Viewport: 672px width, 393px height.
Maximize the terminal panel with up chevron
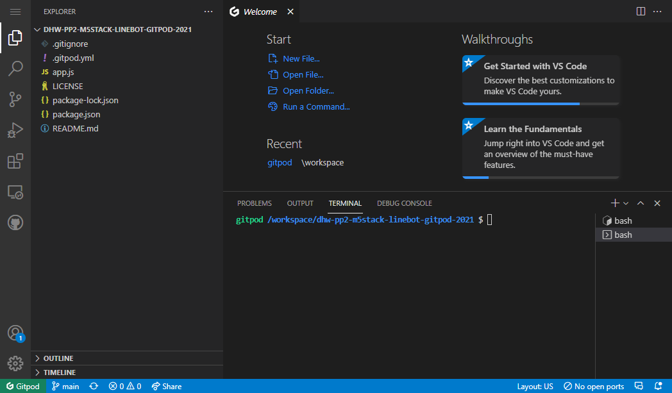click(641, 203)
